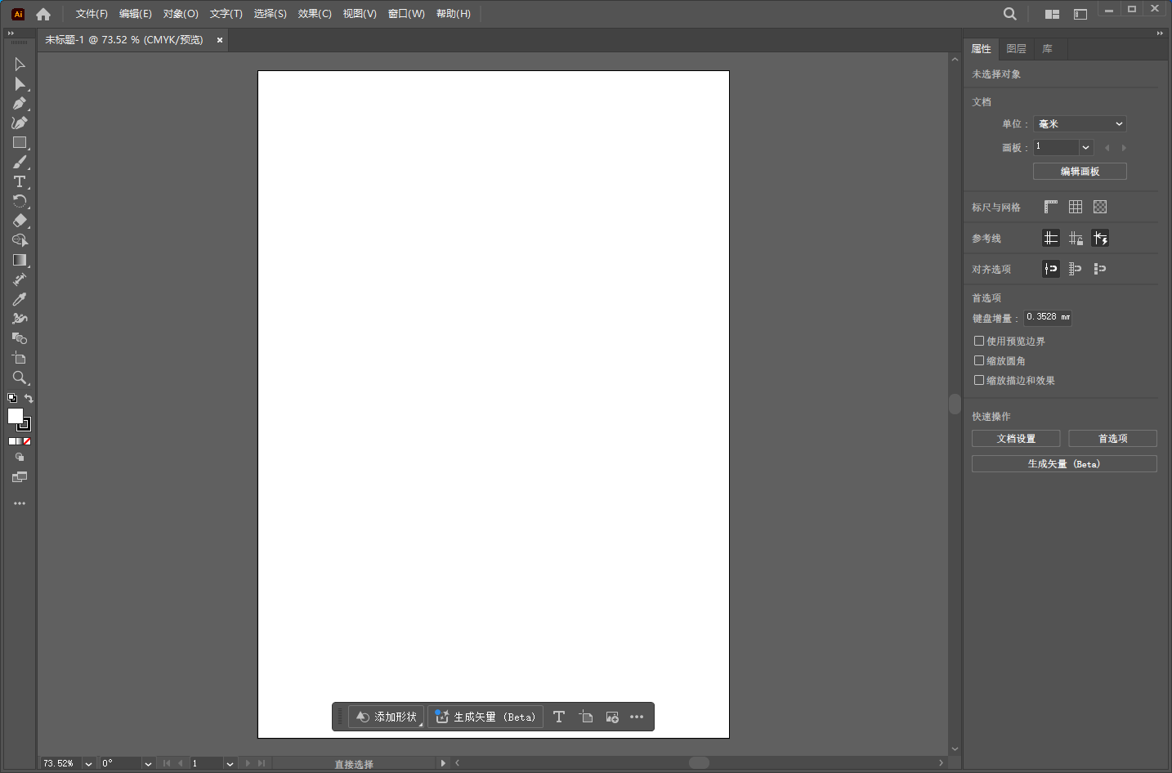Click the white Fill color swatch
The width and height of the screenshot is (1172, 773).
(15, 415)
